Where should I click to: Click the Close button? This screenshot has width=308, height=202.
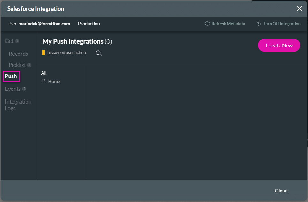click(281, 191)
